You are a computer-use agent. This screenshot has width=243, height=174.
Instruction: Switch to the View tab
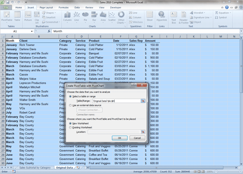click(x=101, y=7)
